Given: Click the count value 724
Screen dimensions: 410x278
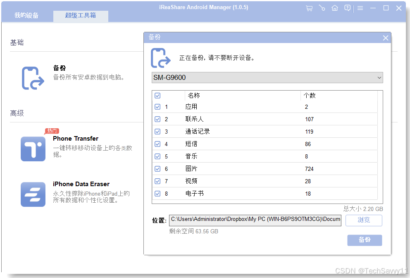Looking at the screenshot, I should 309,169.
